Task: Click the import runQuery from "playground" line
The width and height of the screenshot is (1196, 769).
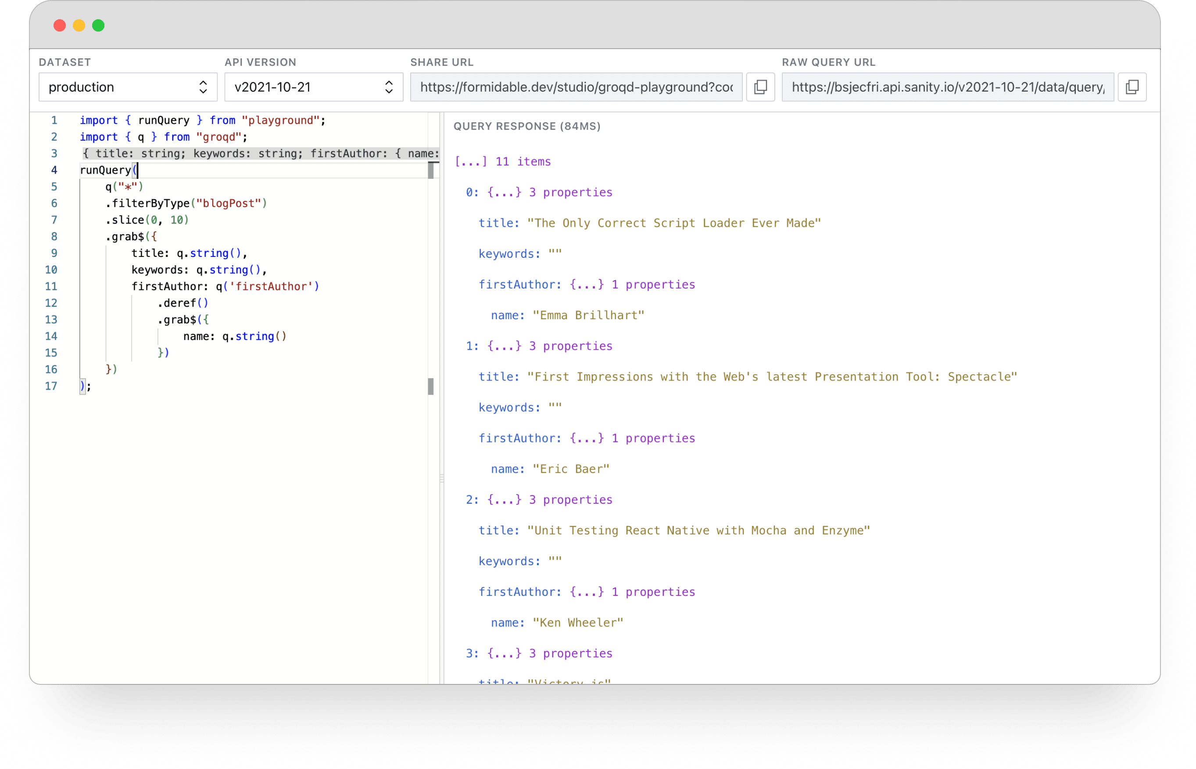Action: tap(203, 121)
